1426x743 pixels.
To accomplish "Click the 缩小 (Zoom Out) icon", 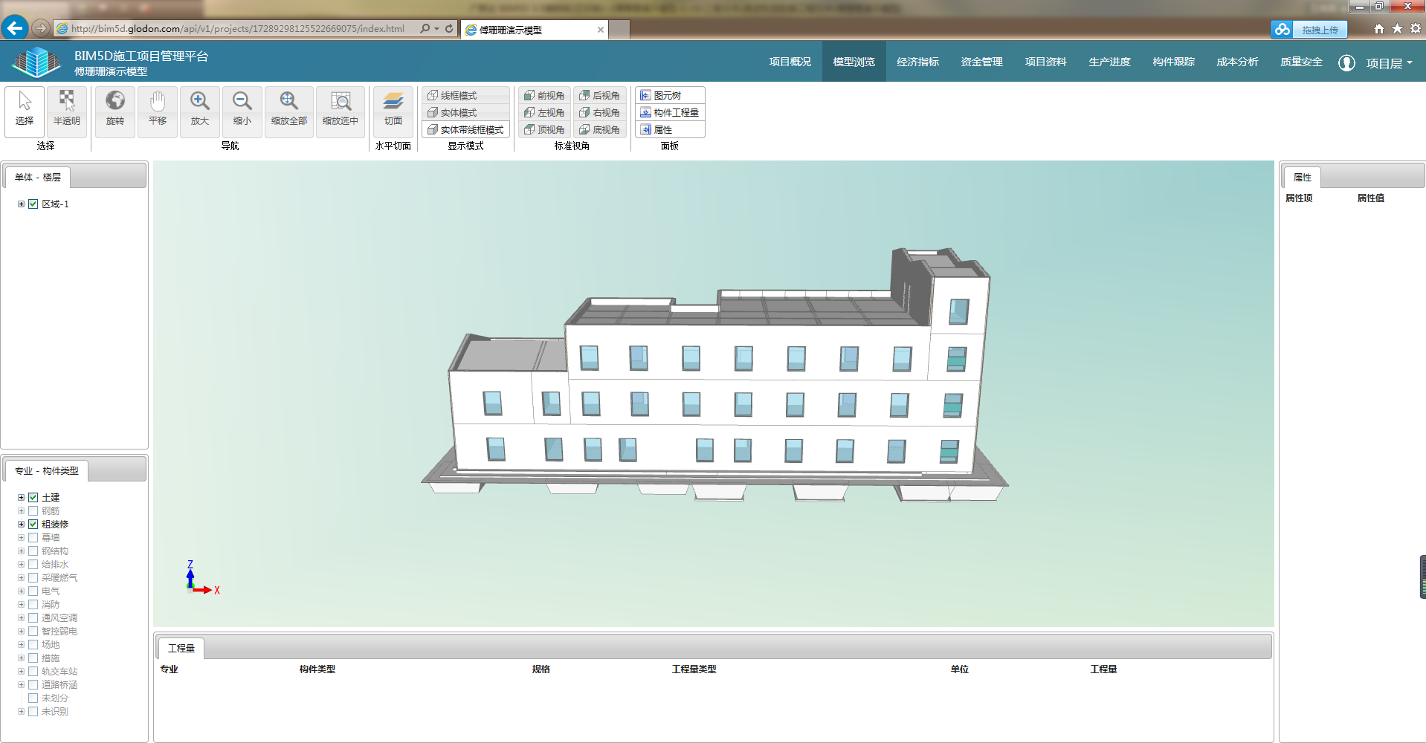I will (x=241, y=110).
